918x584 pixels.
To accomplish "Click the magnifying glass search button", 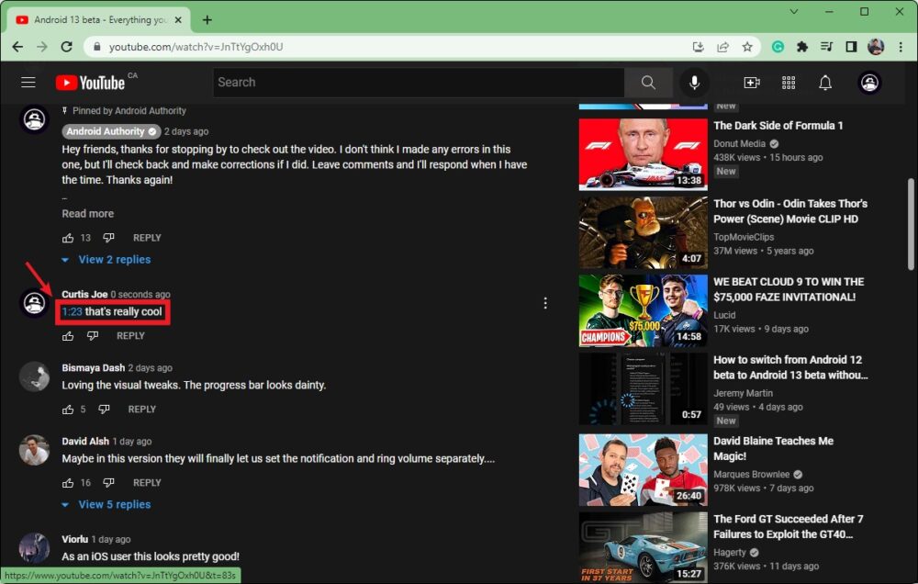I will [648, 83].
